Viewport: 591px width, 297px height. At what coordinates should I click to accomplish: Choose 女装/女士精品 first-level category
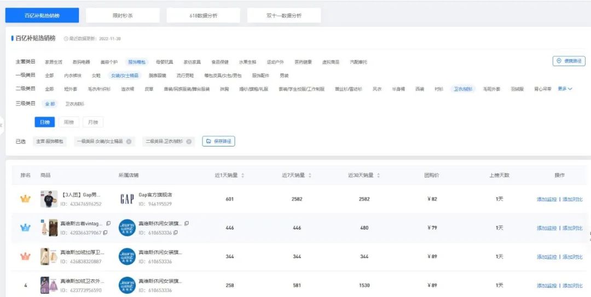(x=124, y=75)
